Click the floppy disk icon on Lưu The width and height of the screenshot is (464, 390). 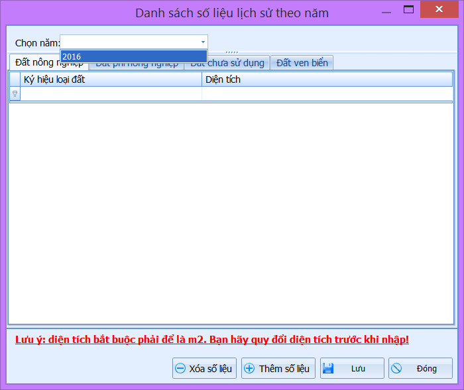click(329, 369)
